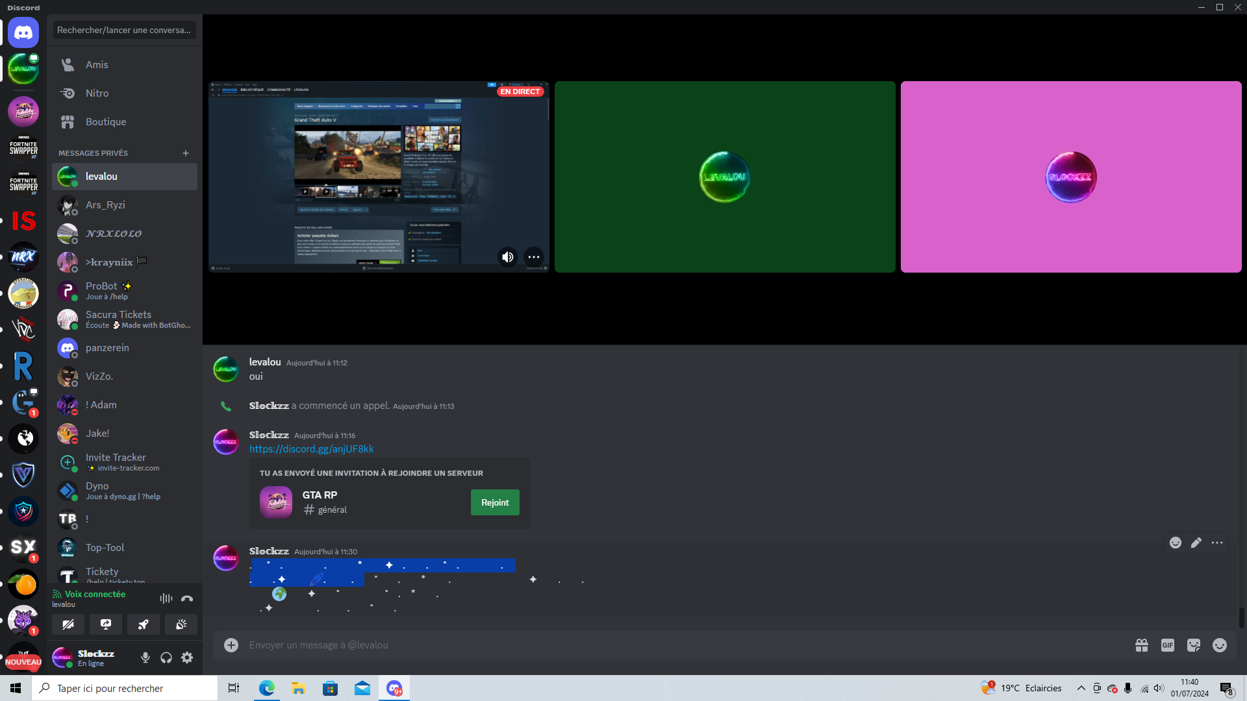Open the Ars_Ryzi conversation
This screenshot has height=701, width=1247.
pos(125,205)
